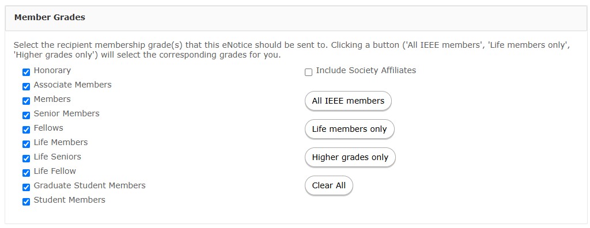Deselect the Life Seniors checkbox

[x=26, y=158]
